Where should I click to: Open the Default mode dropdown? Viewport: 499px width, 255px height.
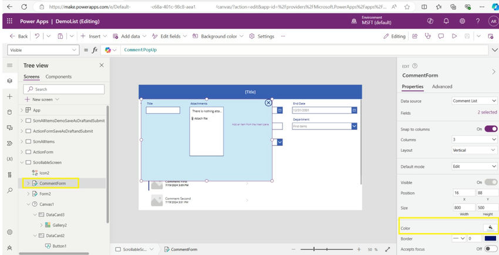474,166
